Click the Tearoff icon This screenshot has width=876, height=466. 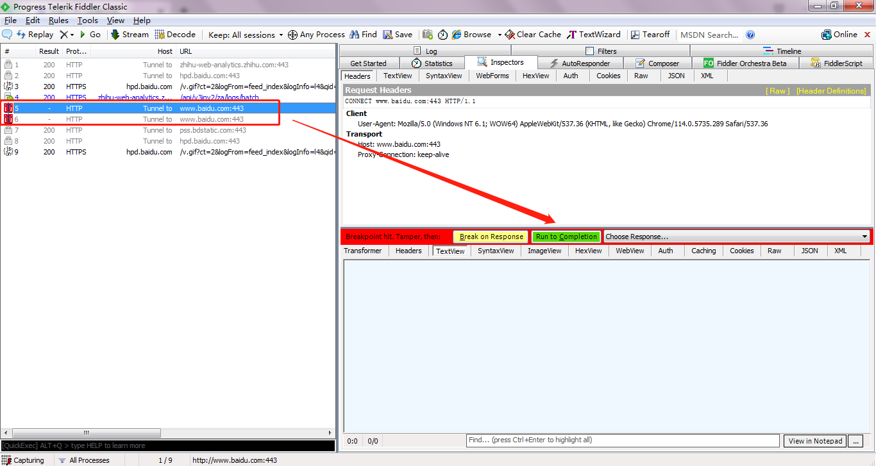tap(636, 35)
